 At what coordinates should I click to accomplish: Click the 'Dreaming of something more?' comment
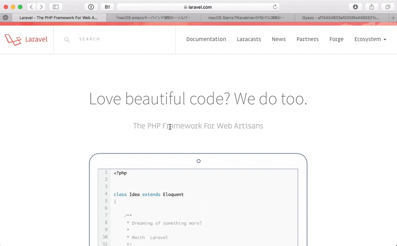166,223
